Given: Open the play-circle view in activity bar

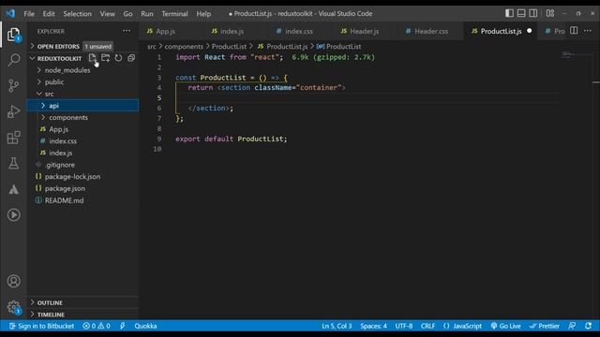Looking at the screenshot, I should point(14,215).
